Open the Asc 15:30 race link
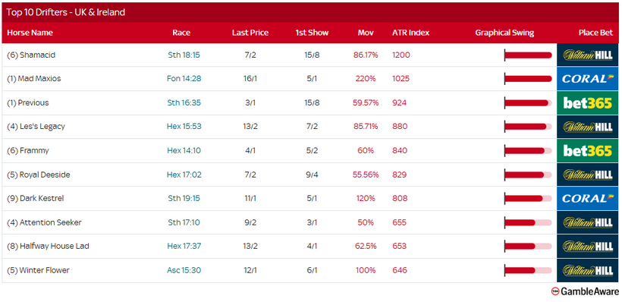 coord(184,270)
